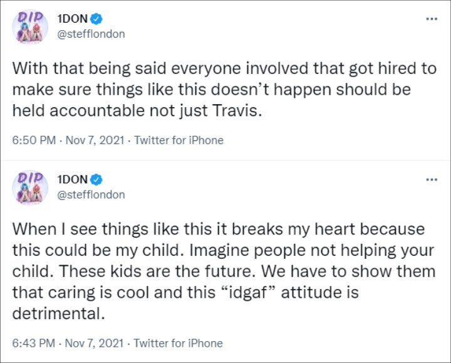Image resolution: width=451 pixels, height=363 pixels.
Task: Click the 1DON display name in the bottom tweet
Action: [73, 180]
